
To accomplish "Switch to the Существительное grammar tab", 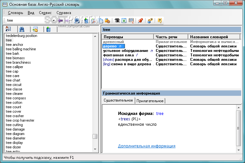I will [118, 101].
